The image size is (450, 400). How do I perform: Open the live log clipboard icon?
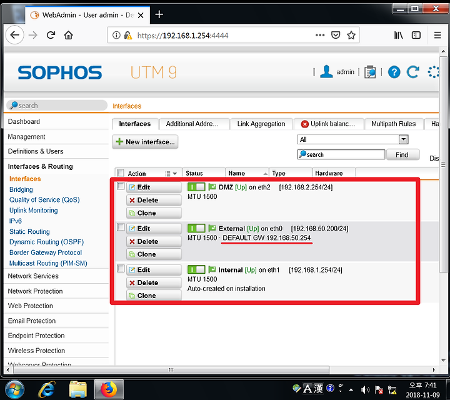pos(370,72)
